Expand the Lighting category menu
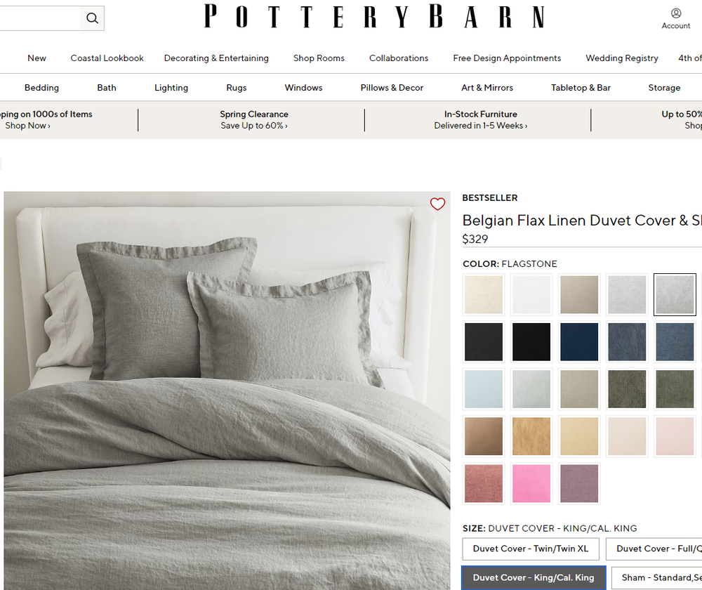This screenshot has width=702, height=590. [171, 88]
